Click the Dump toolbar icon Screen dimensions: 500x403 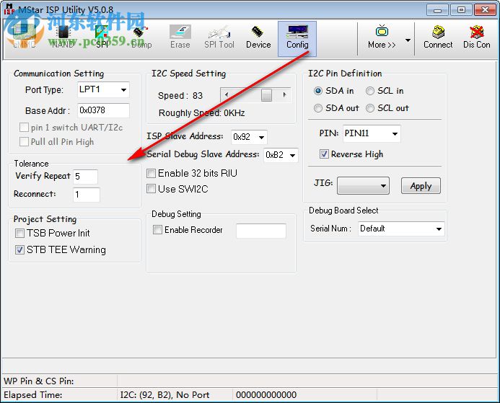[x=141, y=37]
